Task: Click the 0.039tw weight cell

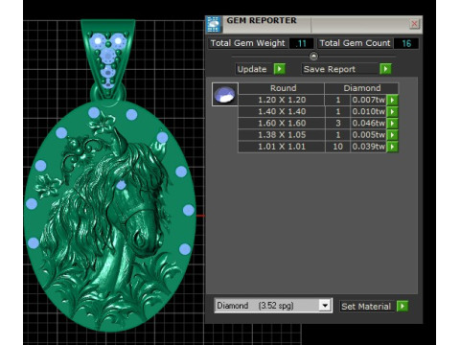Action: (x=368, y=147)
